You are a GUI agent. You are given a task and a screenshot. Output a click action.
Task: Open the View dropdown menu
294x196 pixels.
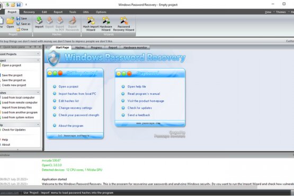pyautogui.click(x=268, y=12)
